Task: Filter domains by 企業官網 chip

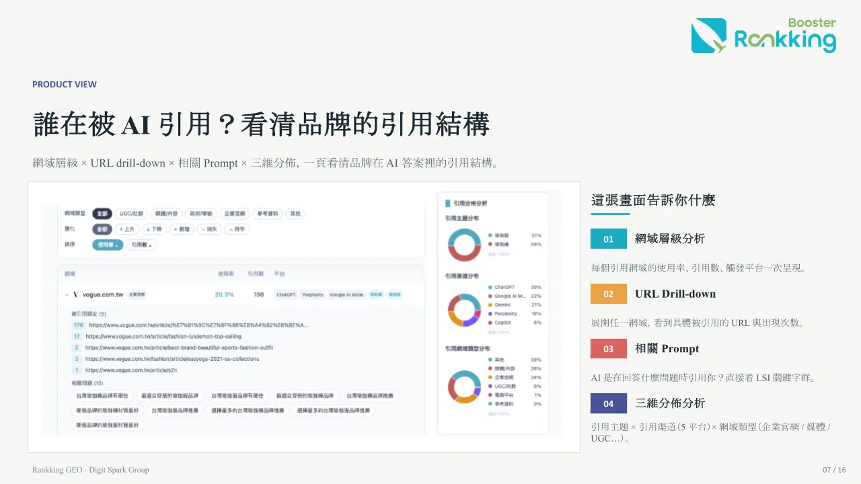Action: (235, 213)
